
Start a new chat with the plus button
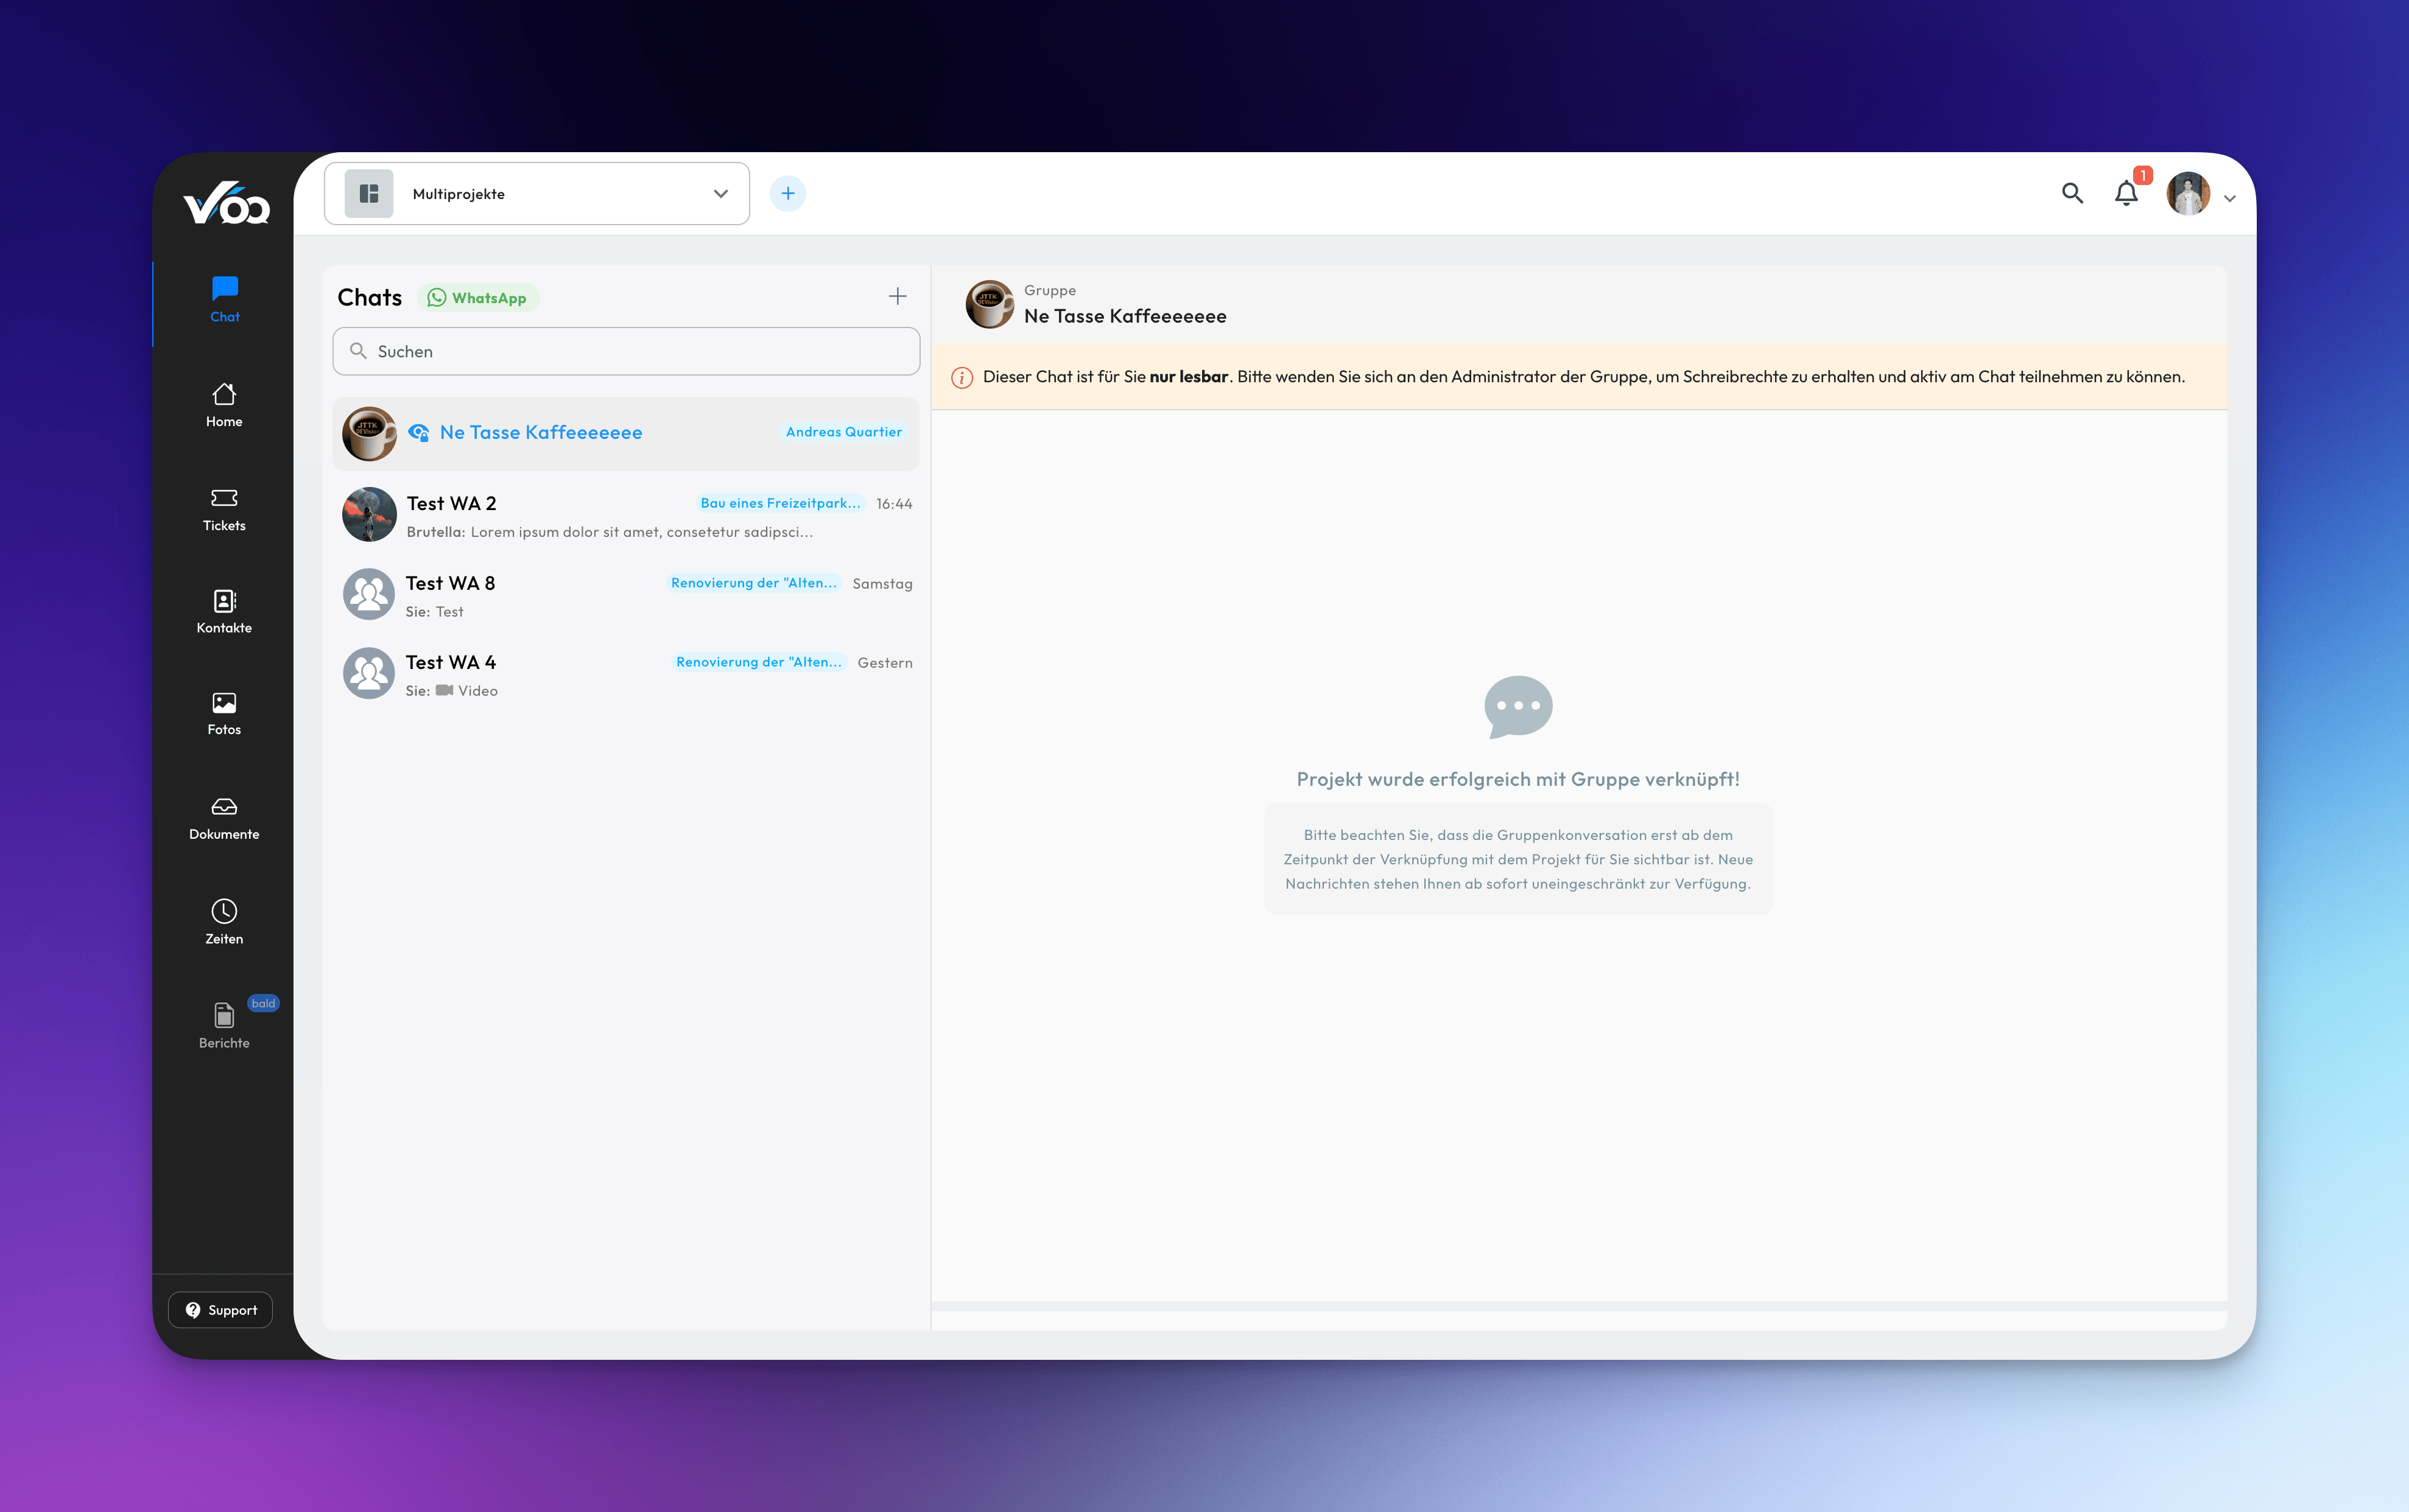pos(898,296)
